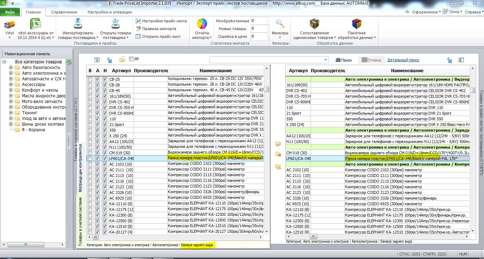Click the Поиск search button
Image resolution: width=484 pixels, height=259 pixels.
pos(344,60)
